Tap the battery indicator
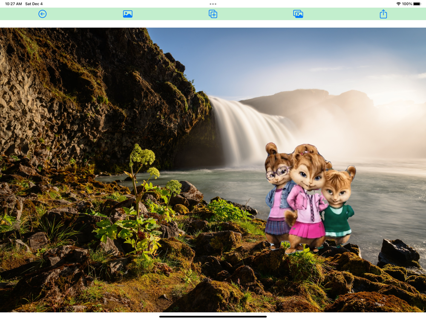 click(417, 4)
